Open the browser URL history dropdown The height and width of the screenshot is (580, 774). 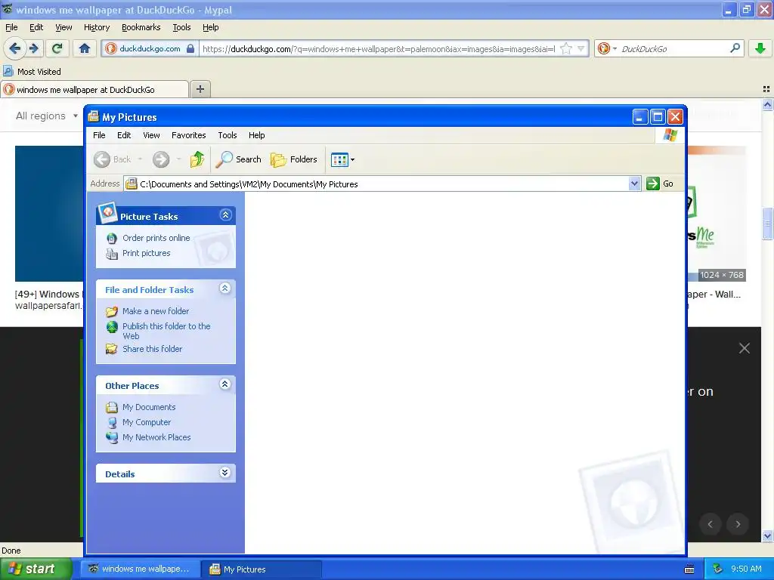pyautogui.click(x=581, y=48)
